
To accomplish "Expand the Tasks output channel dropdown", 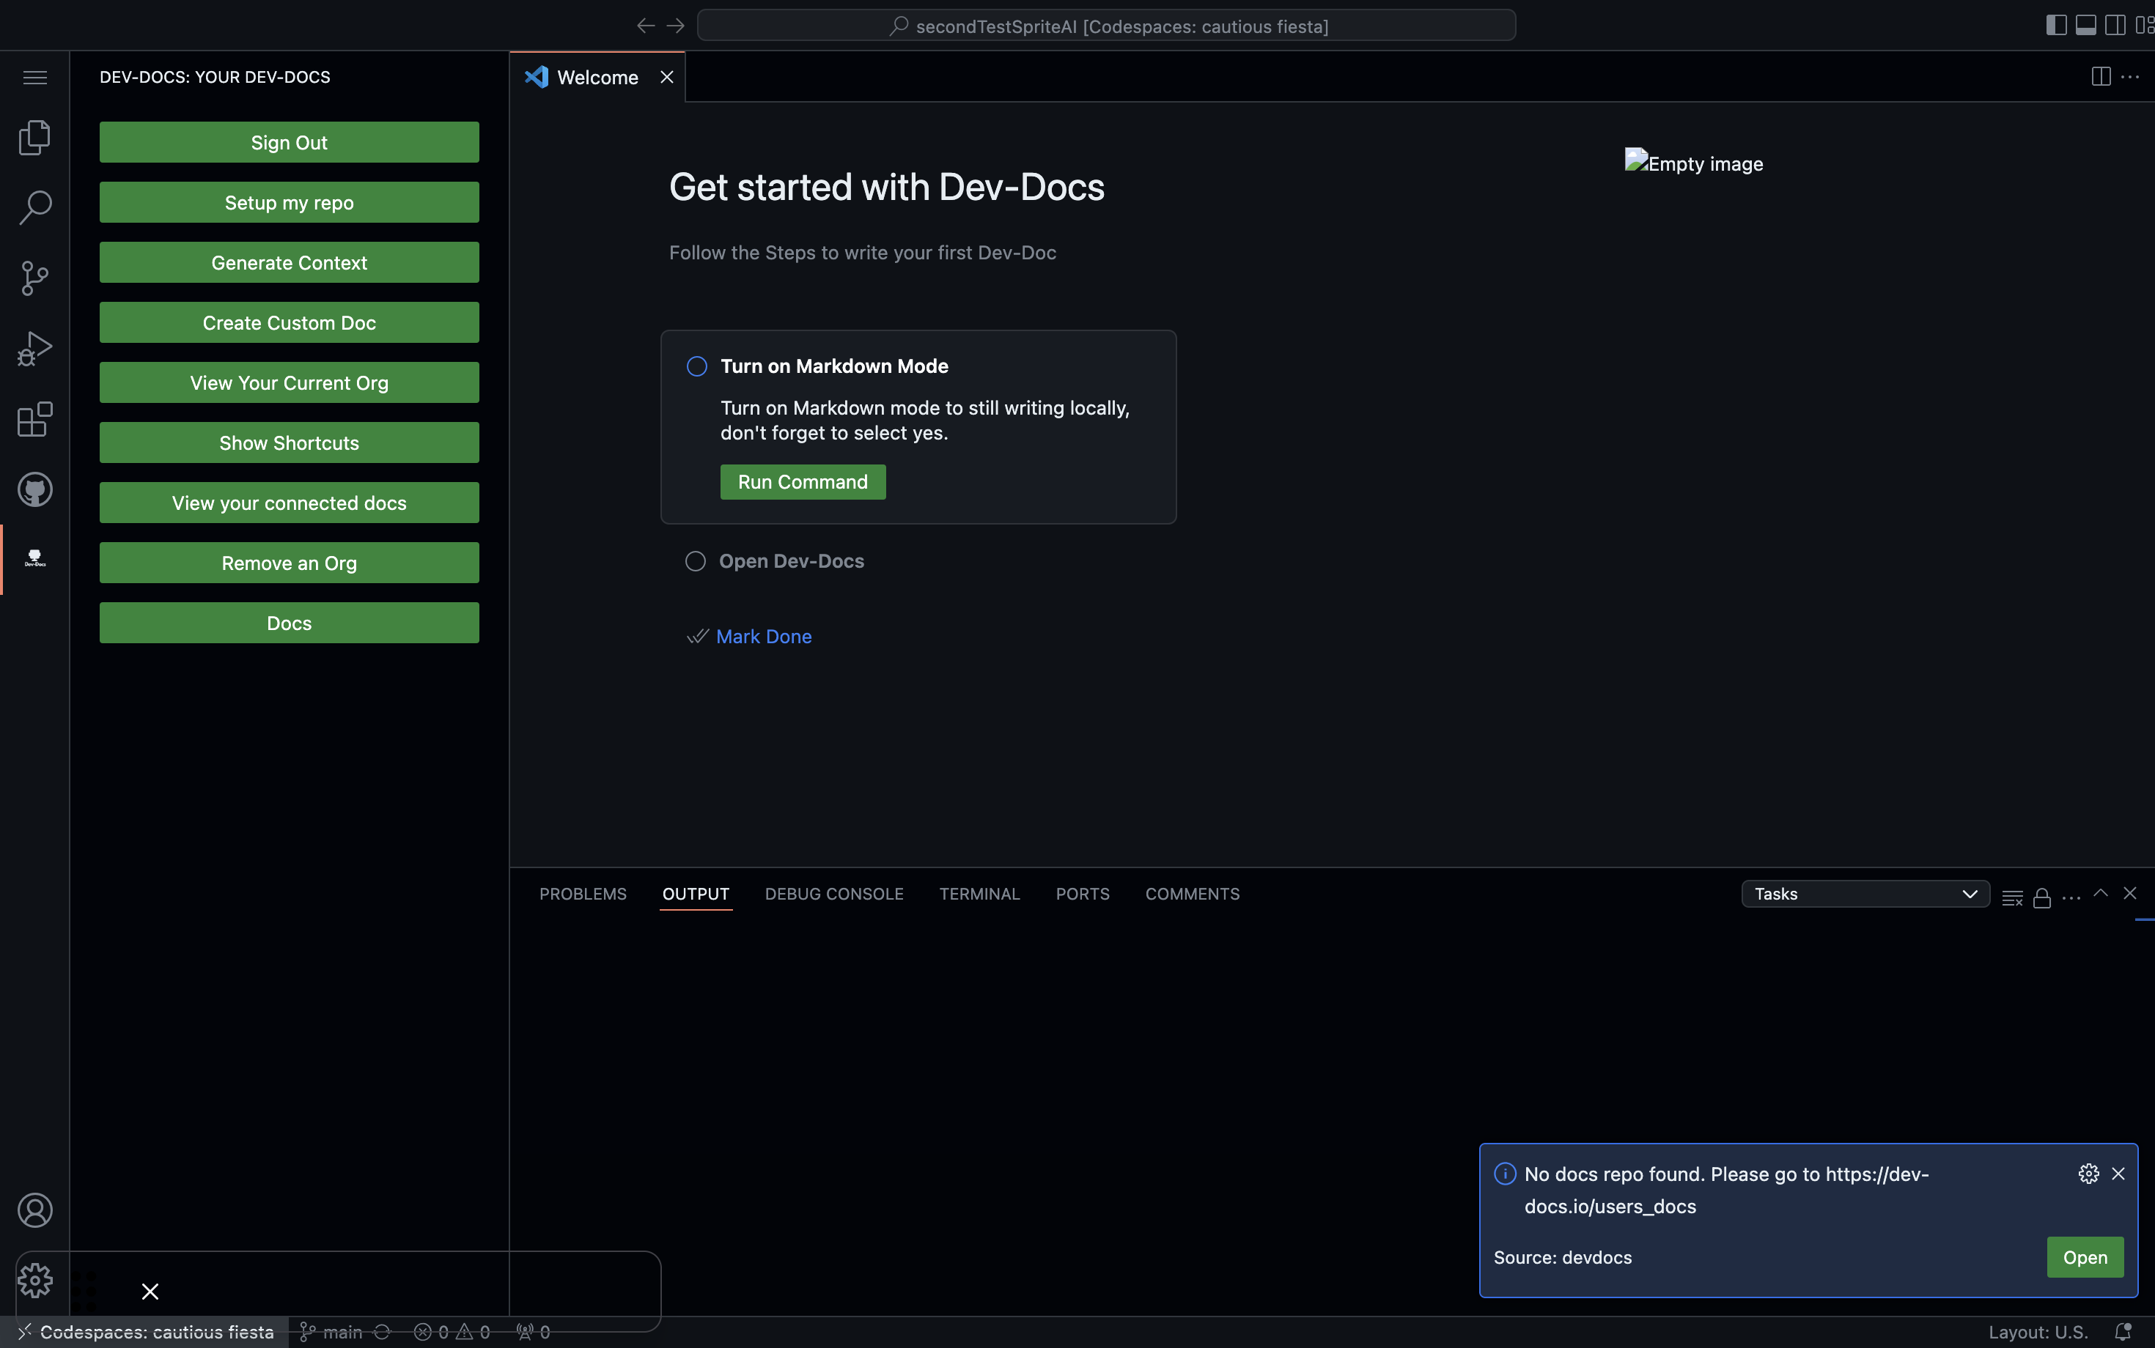I will (x=1864, y=895).
